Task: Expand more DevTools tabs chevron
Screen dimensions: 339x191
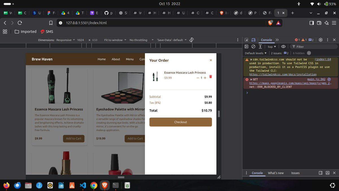Action: coord(277,40)
